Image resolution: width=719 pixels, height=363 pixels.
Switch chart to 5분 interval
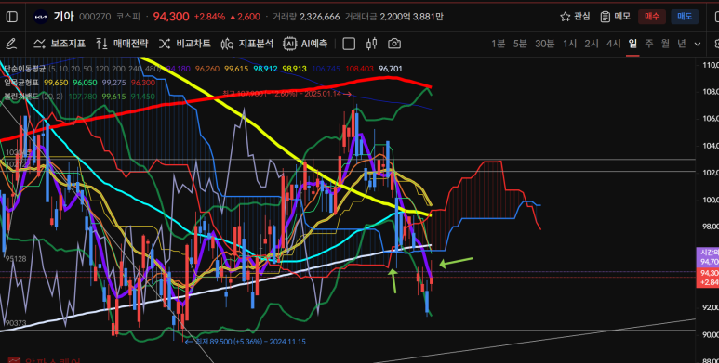[521, 44]
